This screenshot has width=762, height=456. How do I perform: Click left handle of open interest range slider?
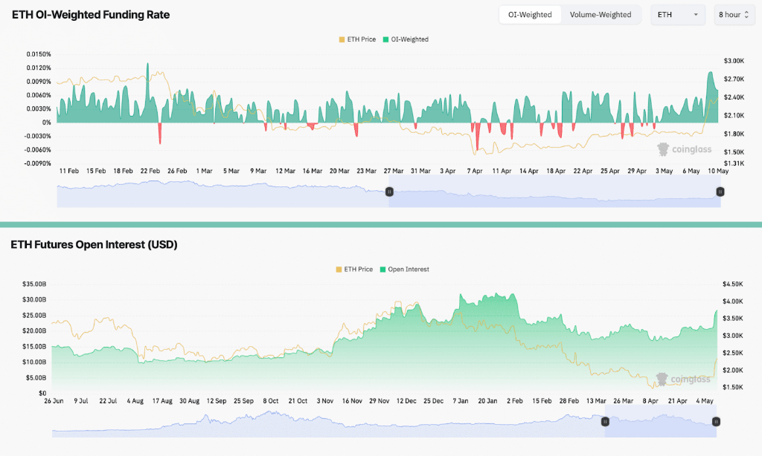[x=605, y=421]
